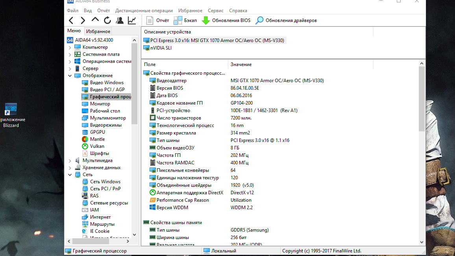This screenshot has height=256, width=455.
Task: Select the Свойства шины памяти group
Action: [173, 222]
